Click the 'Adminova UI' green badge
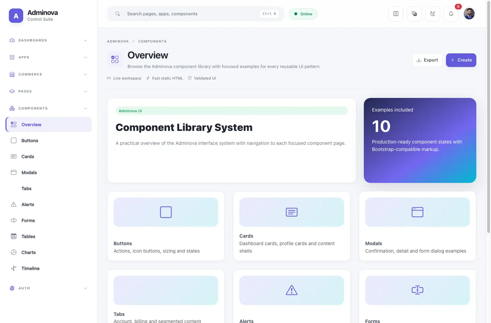The height and width of the screenshot is (323, 491). (232, 111)
